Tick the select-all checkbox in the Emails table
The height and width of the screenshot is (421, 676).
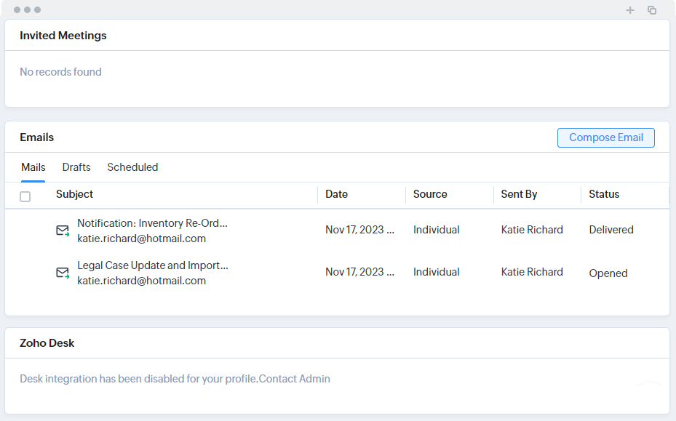25,196
